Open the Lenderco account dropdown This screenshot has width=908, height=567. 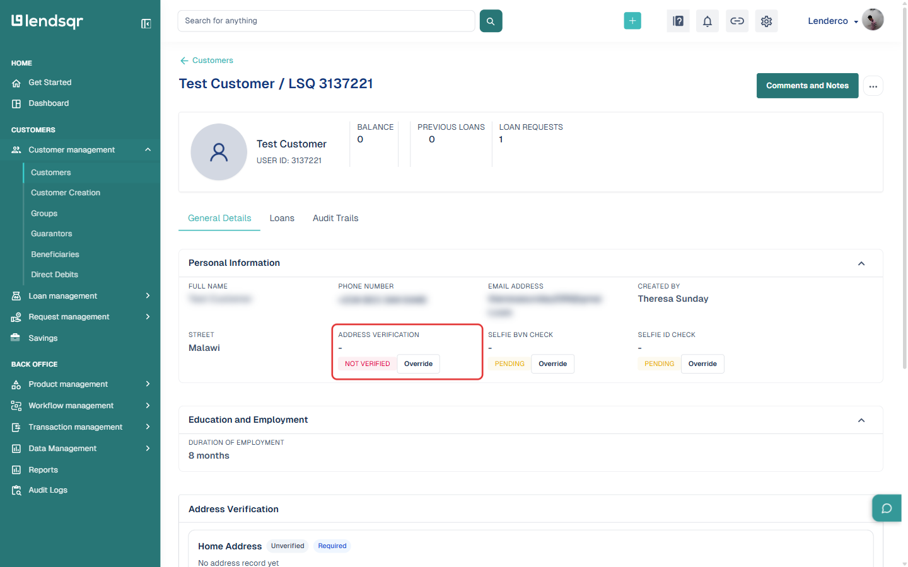[x=832, y=21]
